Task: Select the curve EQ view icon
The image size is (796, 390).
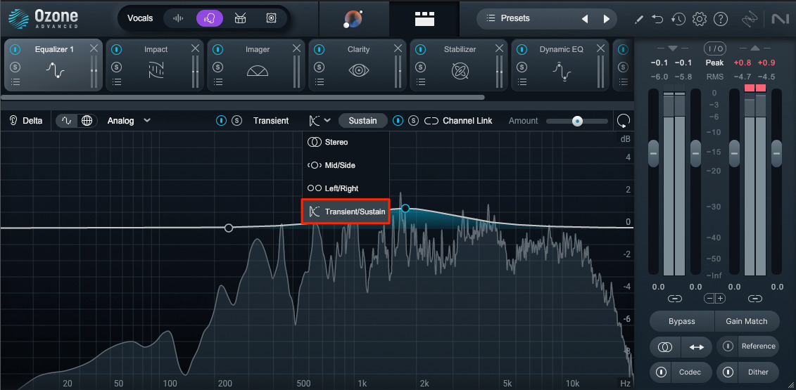Action: point(67,121)
